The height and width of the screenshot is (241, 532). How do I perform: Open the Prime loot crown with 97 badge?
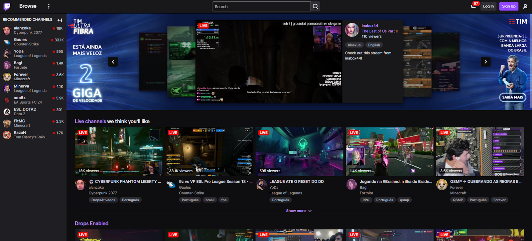pos(473,6)
